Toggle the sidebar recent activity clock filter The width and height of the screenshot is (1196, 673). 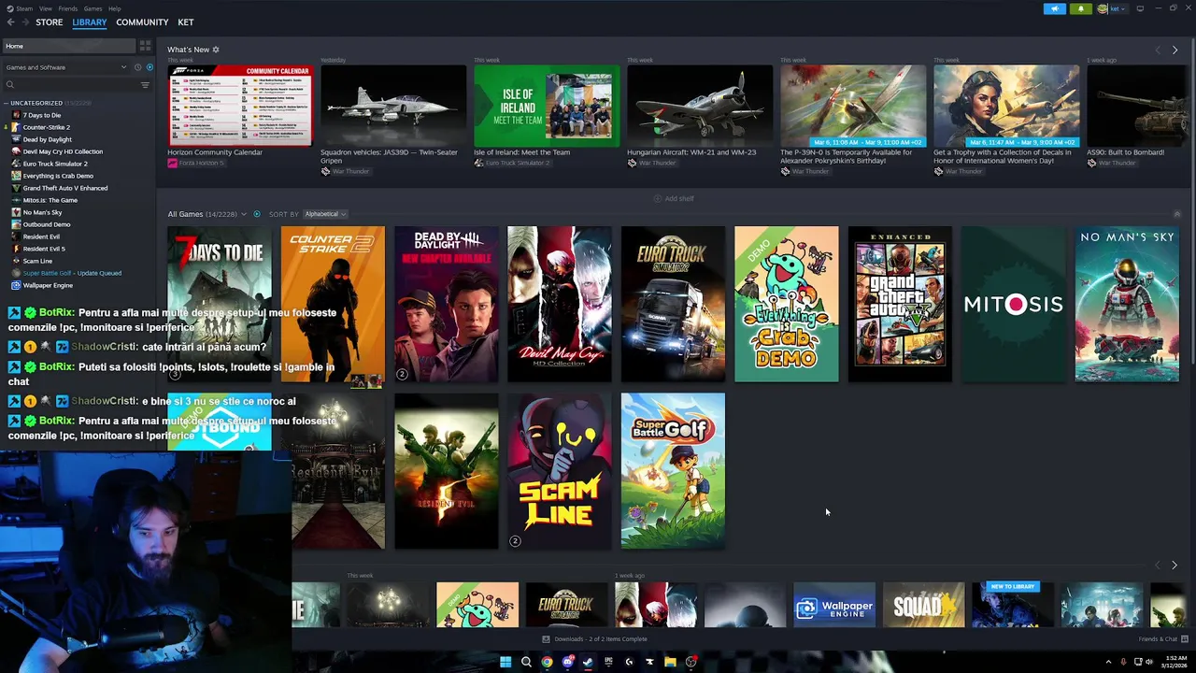click(137, 67)
